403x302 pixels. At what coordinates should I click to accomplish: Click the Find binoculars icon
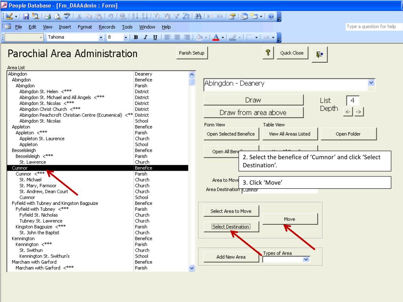pyautogui.click(x=198, y=17)
